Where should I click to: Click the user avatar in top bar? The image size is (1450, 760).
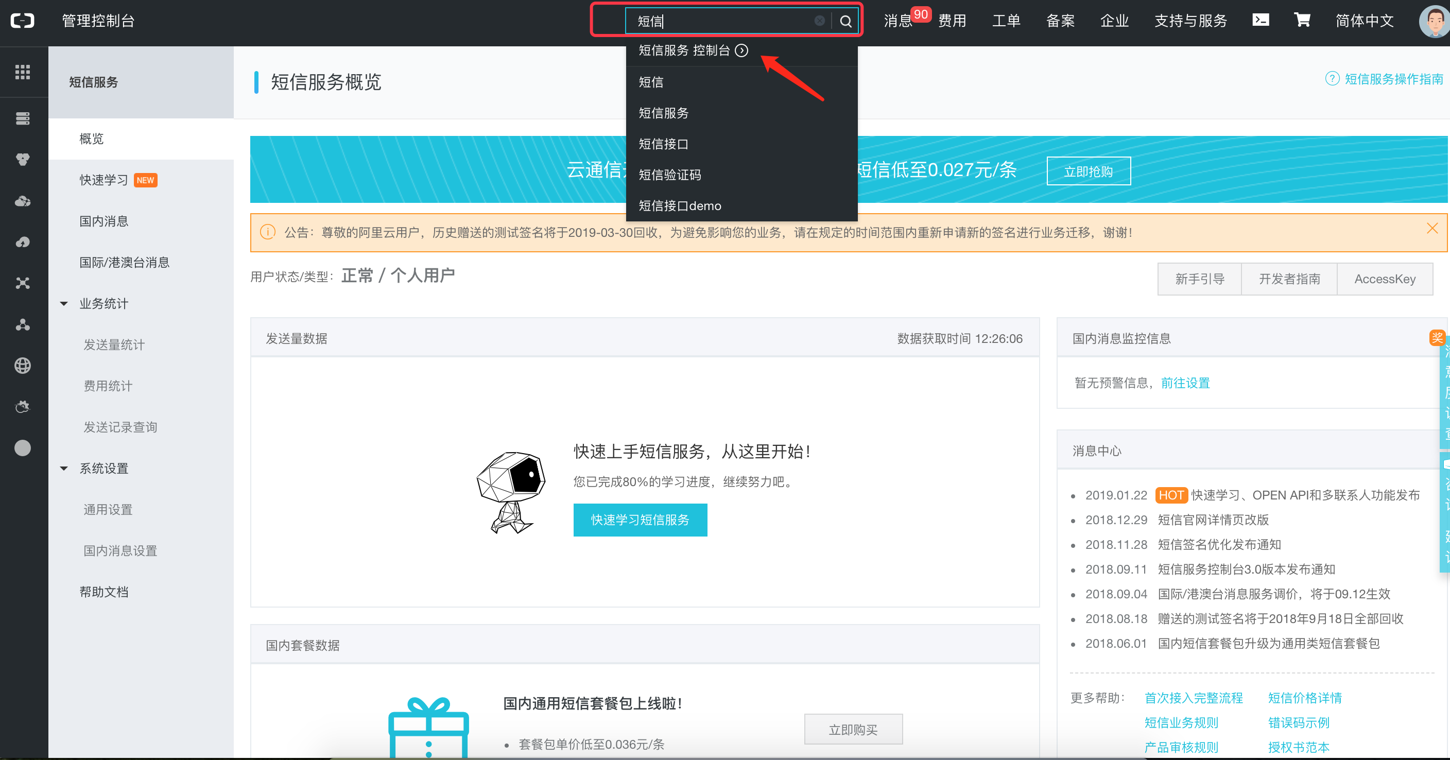click(1434, 22)
